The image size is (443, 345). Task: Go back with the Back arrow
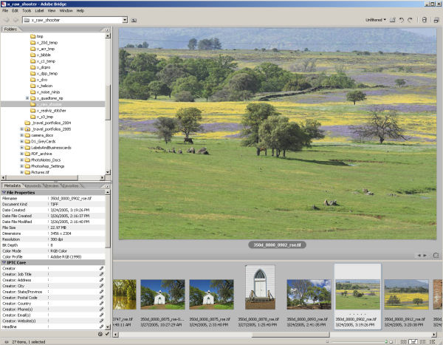tap(7, 20)
